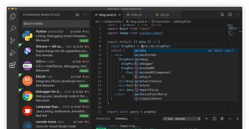The image size is (249, 129).
Task: Click the Debugger for Chrome logo
Action: pyautogui.click(x=27, y=96)
